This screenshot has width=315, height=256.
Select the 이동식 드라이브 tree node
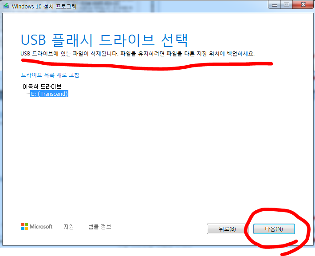42,87
